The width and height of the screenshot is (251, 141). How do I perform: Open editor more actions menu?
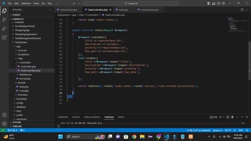[x=247, y=10]
